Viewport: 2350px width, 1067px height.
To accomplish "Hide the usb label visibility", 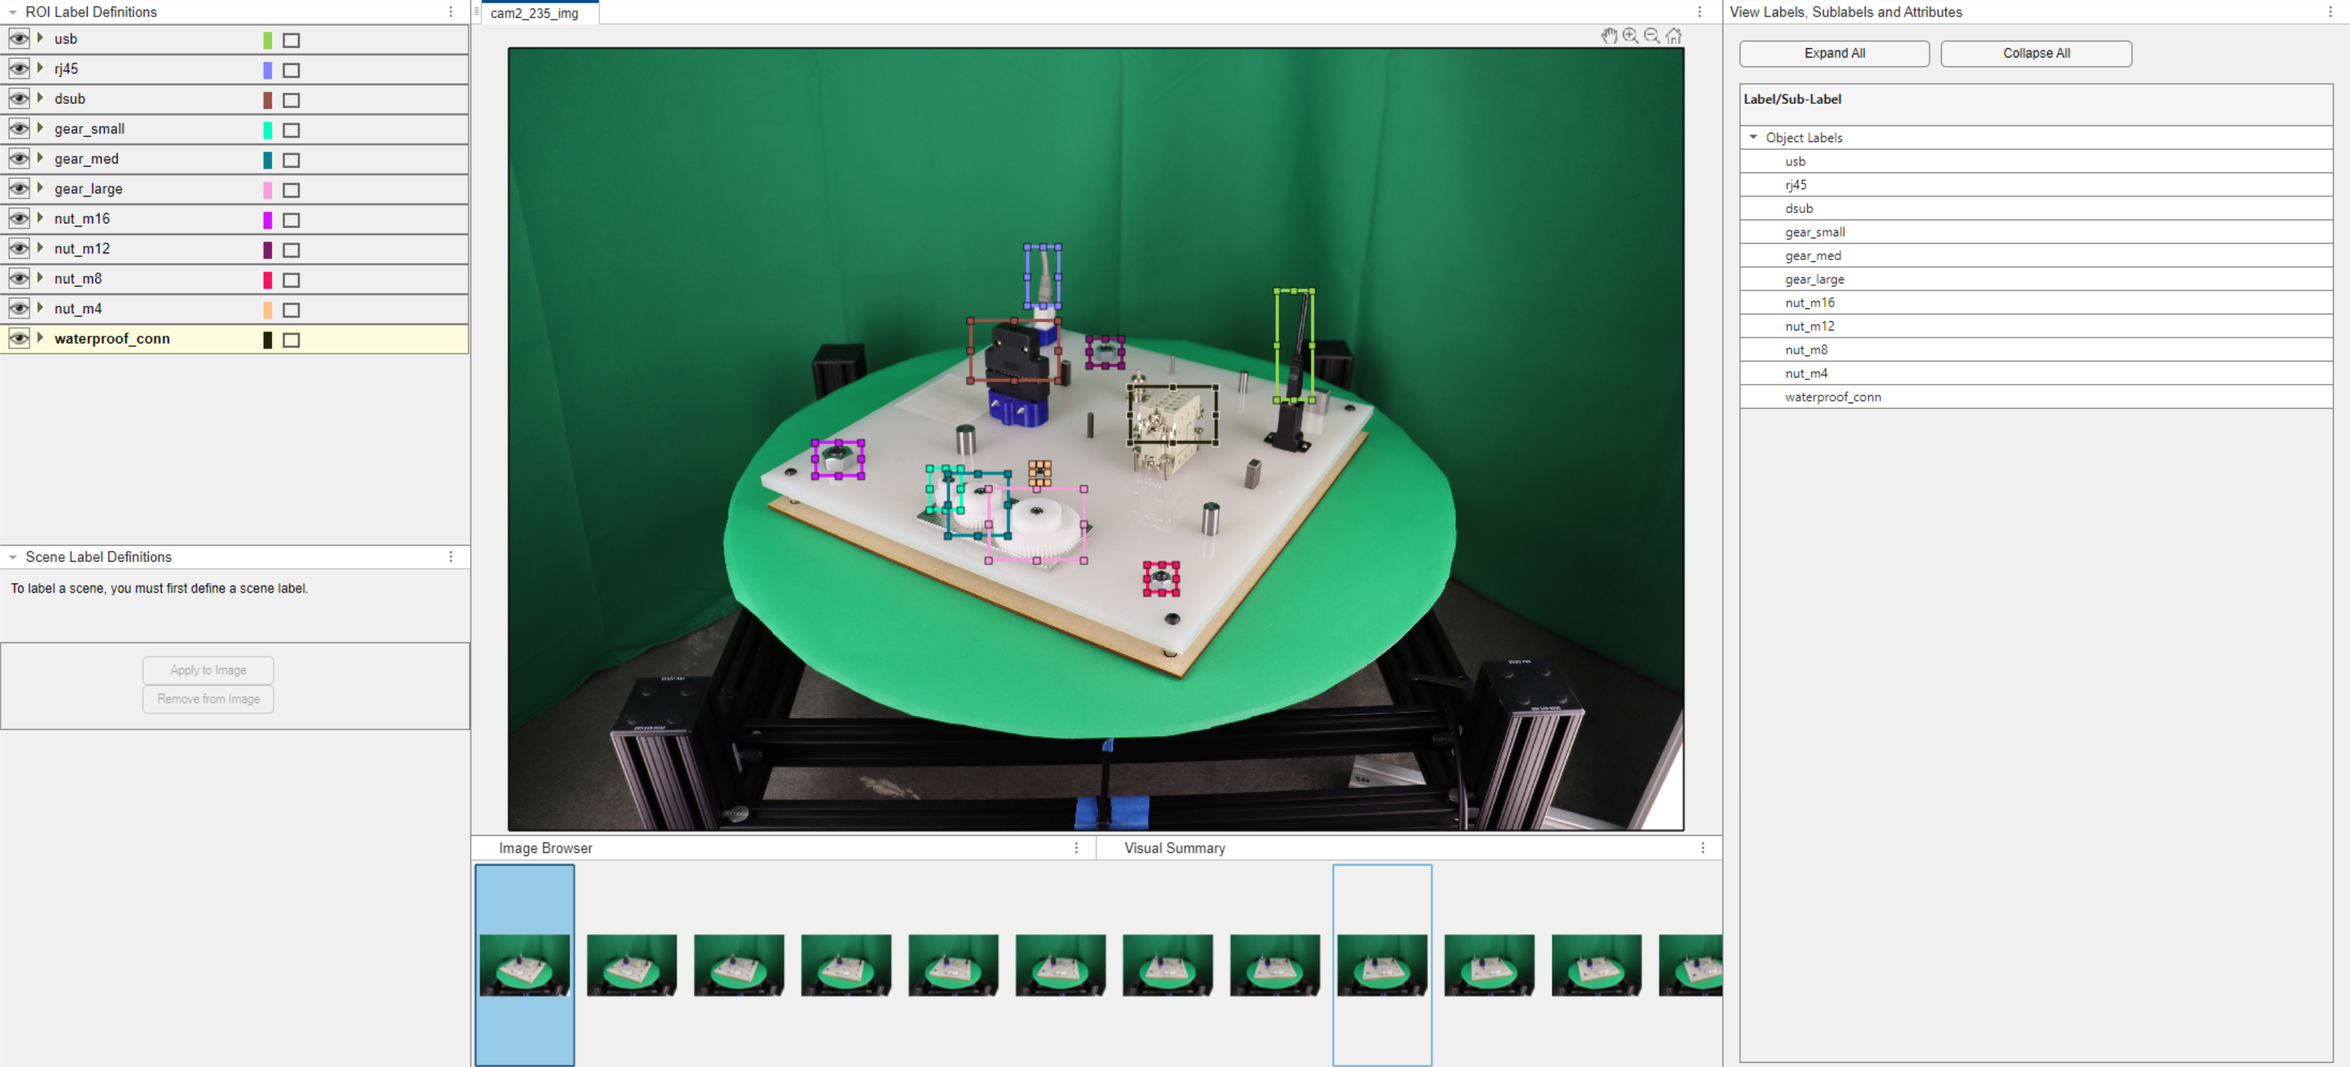I will [x=18, y=39].
